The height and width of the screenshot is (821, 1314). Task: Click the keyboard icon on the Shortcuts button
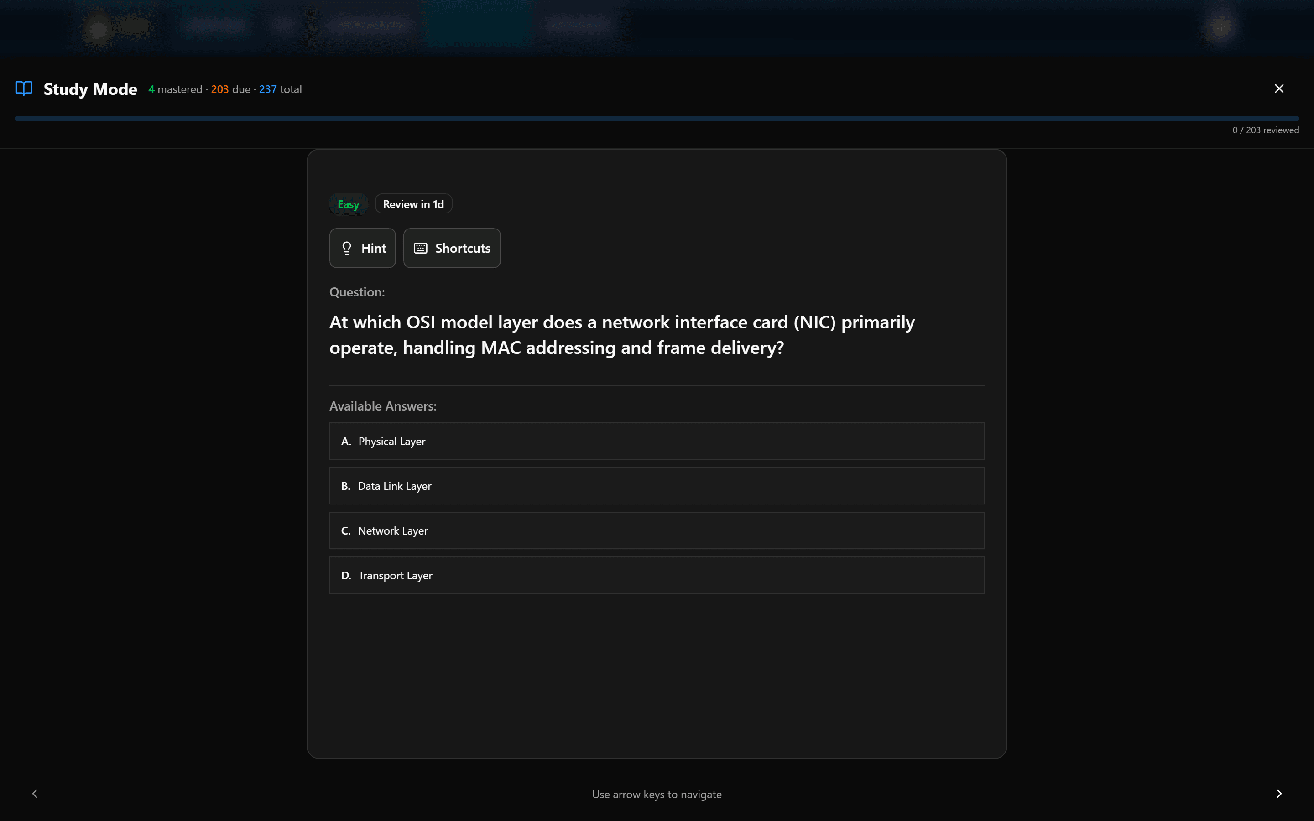[x=421, y=248]
